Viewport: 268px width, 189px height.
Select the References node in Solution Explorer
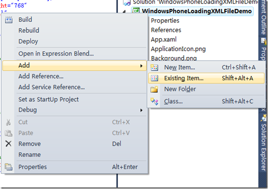[166, 30]
